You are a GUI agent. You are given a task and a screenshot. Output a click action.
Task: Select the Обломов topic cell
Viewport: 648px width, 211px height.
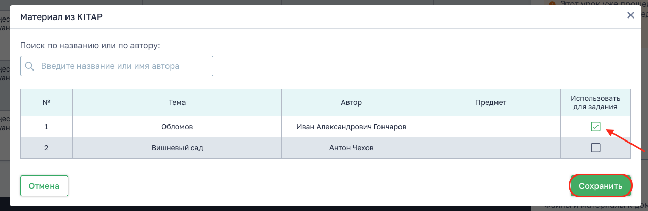177,127
